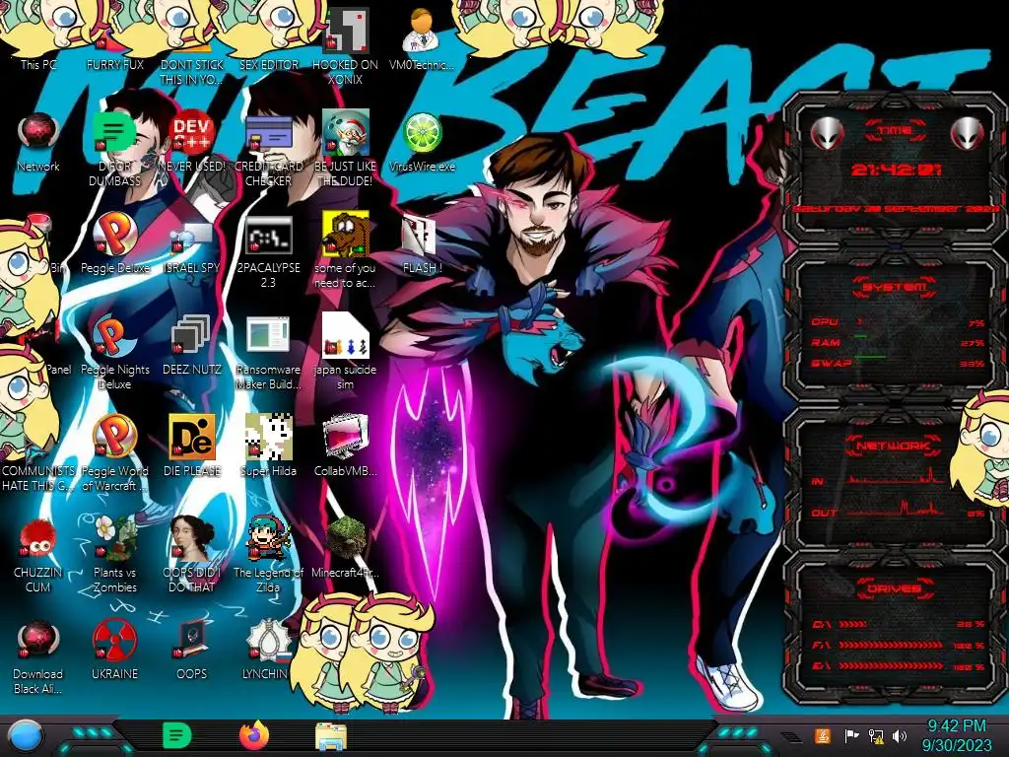Launch the CREDIT CARD CHECKER shortcut
The width and height of the screenshot is (1009, 757).
[268, 150]
